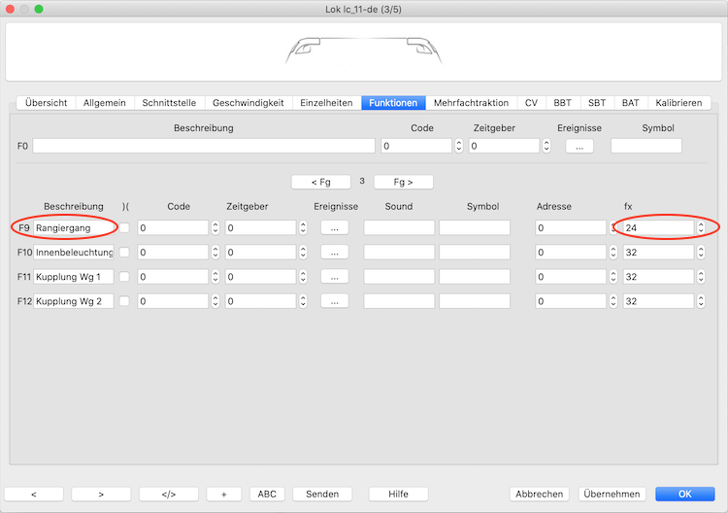Toggle the F9 Rangiergang checkbox

click(x=124, y=227)
